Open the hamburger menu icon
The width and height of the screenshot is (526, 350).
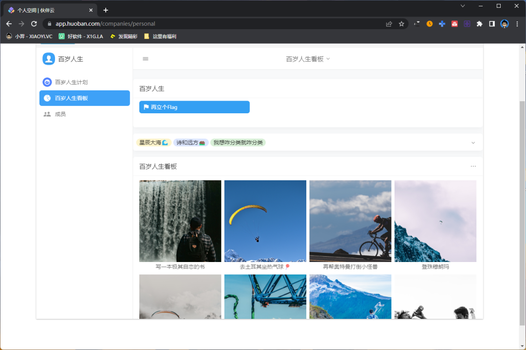[x=145, y=58]
